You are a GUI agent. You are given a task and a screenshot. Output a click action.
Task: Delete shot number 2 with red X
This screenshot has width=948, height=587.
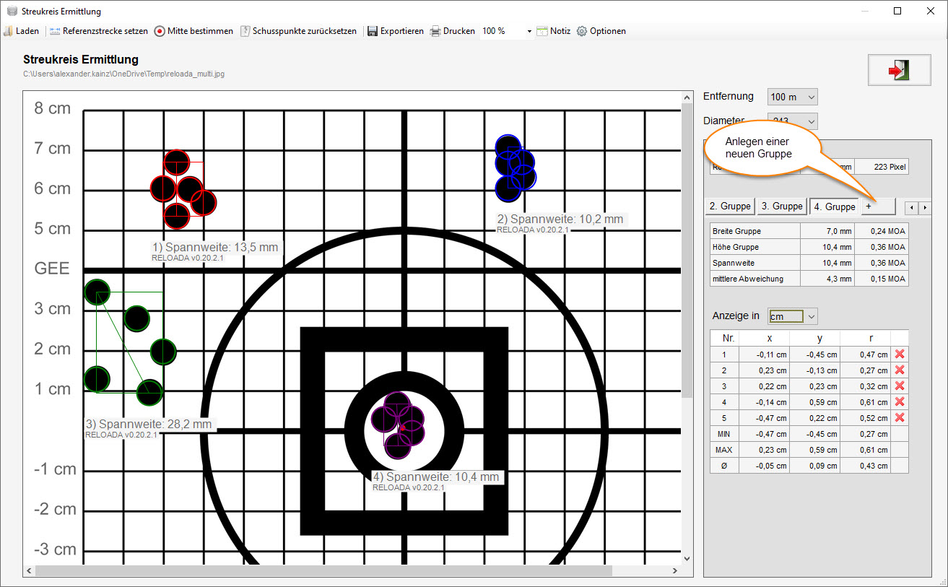(x=900, y=370)
